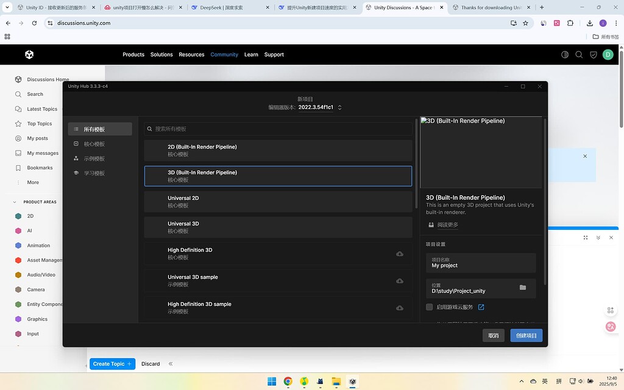
Task: Click the Discussions Home cube icon
Action: pos(19,79)
